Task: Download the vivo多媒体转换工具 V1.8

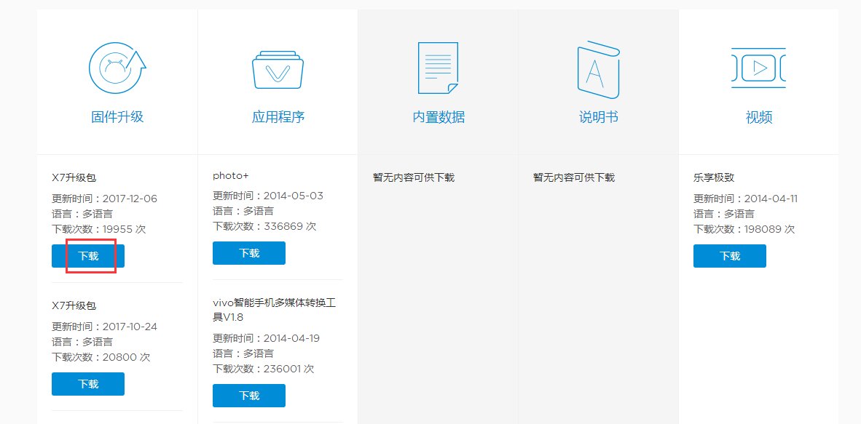Action: click(248, 395)
